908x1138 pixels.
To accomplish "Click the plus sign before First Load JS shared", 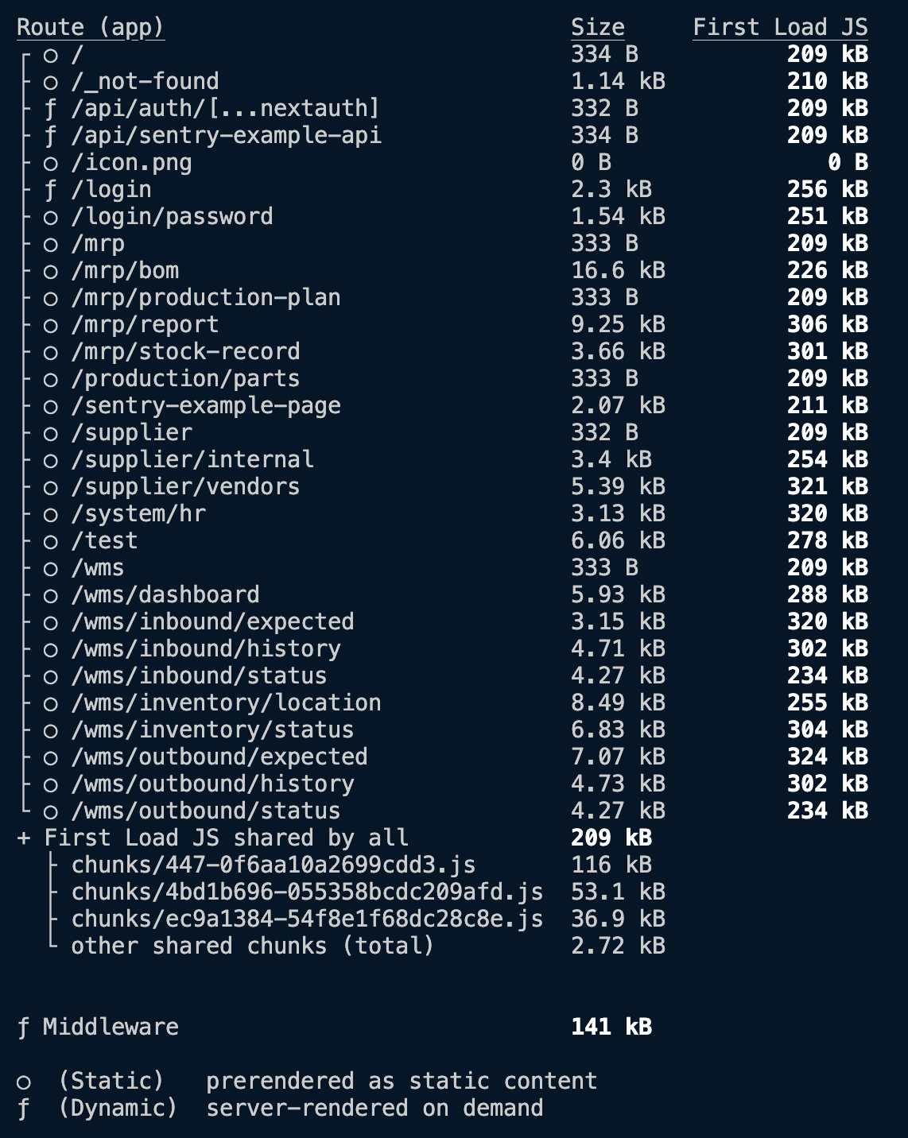I will click(x=24, y=838).
